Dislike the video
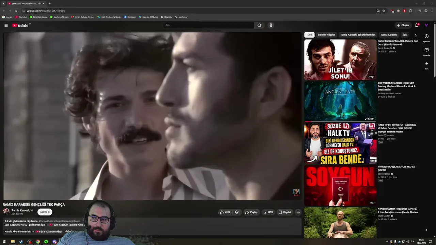436x245 pixels. [x=237, y=212]
